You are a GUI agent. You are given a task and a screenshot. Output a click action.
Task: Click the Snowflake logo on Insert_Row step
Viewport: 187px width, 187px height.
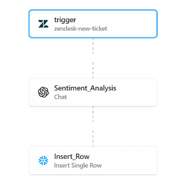(x=43, y=160)
